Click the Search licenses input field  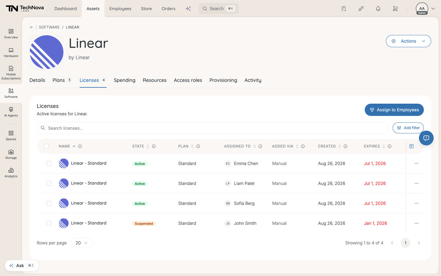point(213,128)
